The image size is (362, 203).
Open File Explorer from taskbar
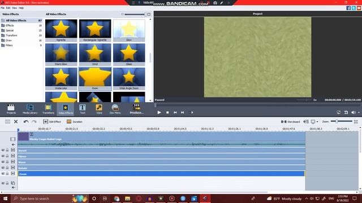click(127, 198)
